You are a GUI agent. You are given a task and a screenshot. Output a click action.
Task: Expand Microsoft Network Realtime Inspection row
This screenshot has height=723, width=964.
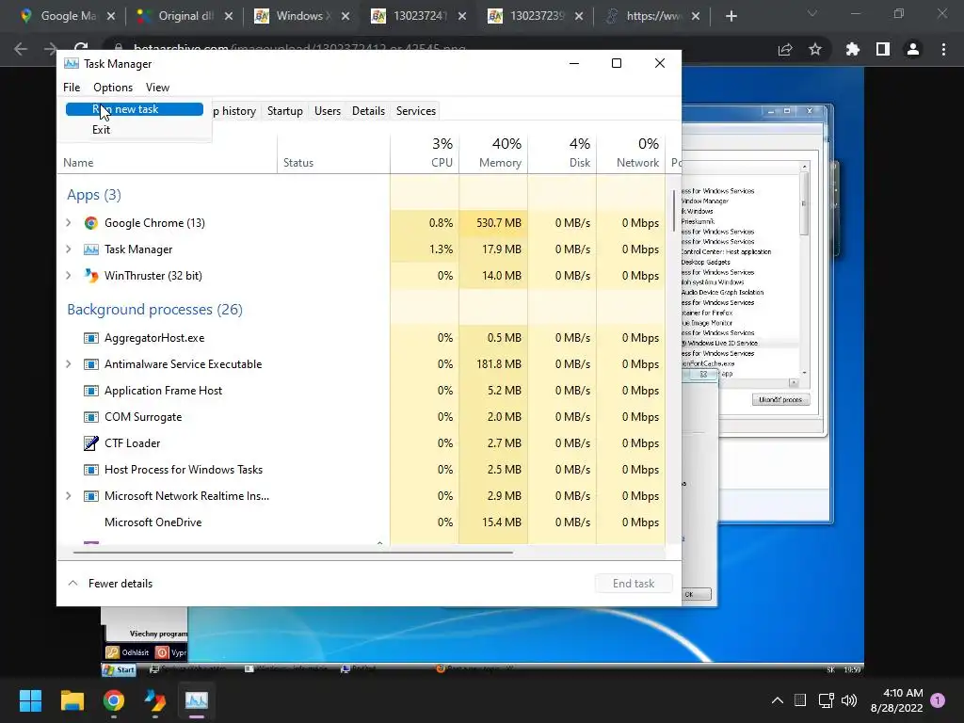[x=68, y=495]
